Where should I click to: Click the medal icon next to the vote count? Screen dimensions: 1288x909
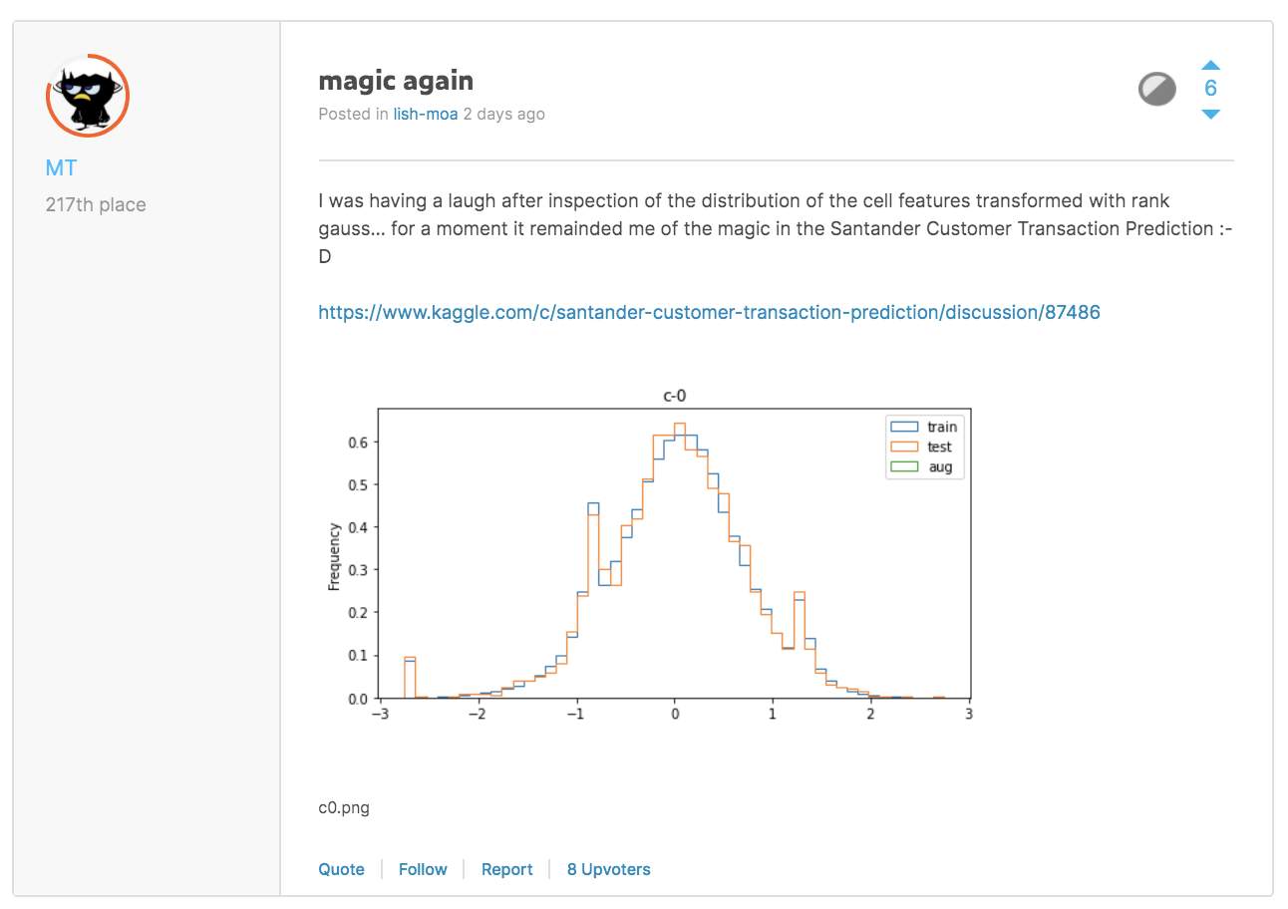point(1156,88)
